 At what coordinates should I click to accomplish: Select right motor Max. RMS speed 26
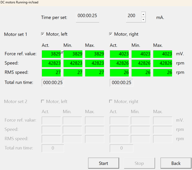163,73
